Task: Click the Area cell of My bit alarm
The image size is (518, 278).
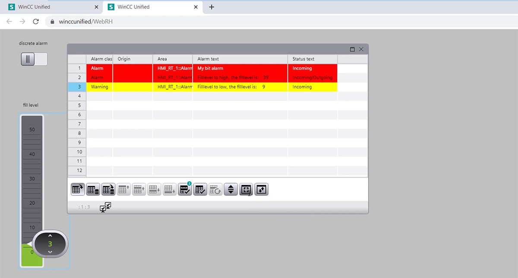Action: tap(173, 68)
